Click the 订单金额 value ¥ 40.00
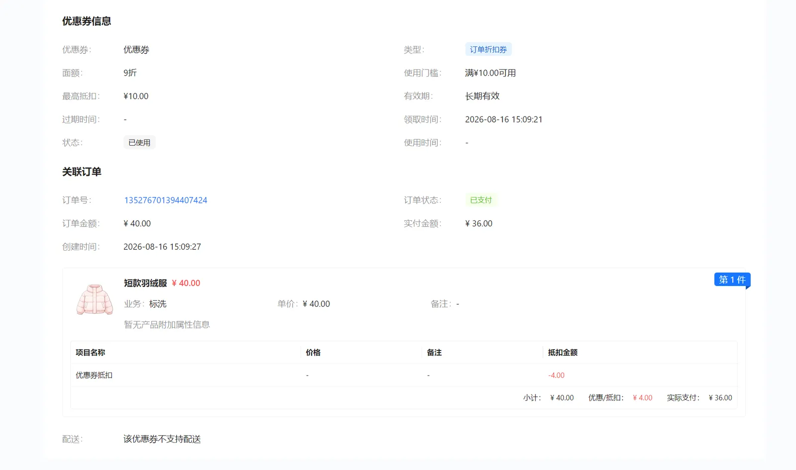Screen dimensions: 796x470 [x=137, y=223]
